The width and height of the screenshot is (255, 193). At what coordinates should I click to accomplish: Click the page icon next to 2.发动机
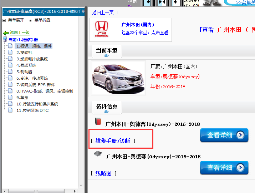tap(10, 52)
